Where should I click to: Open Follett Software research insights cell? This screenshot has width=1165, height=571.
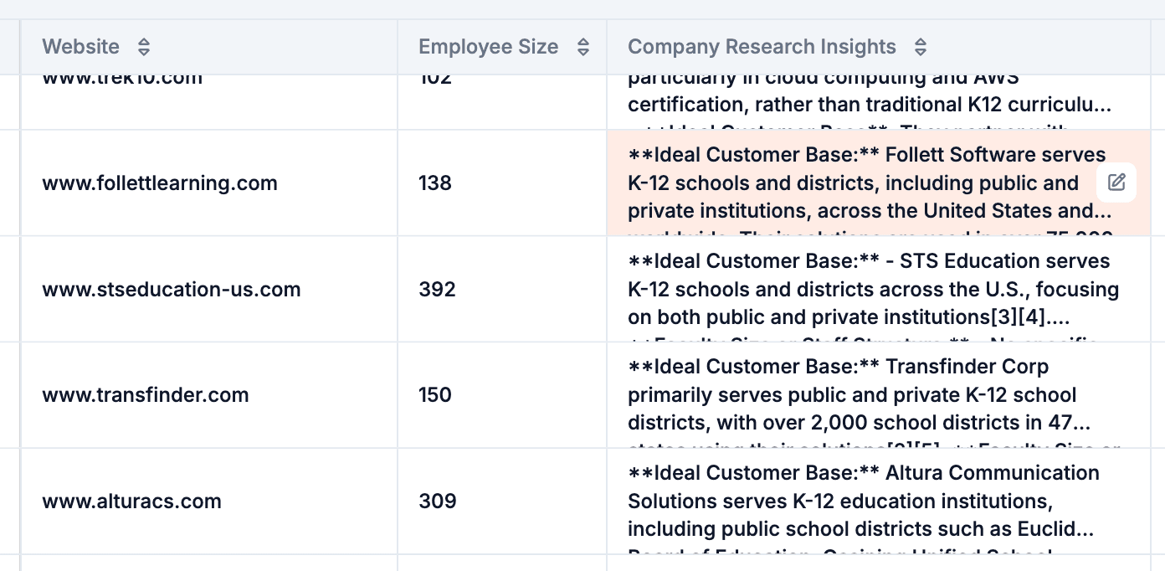[879, 183]
